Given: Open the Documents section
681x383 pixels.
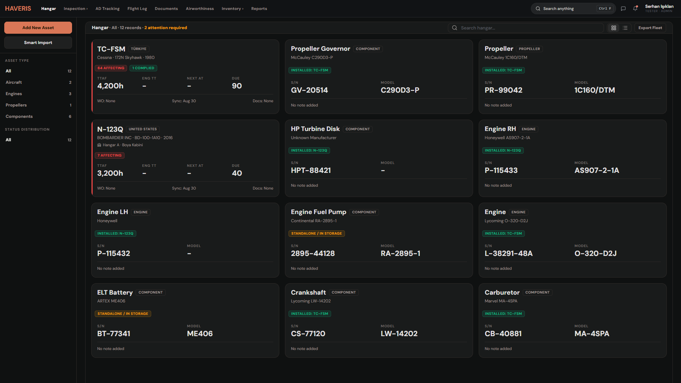Looking at the screenshot, I should (x=166, y=9).
